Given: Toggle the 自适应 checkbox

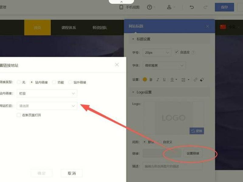Looking at the screenshot, I should pyautogui.click(x=176, y=52).
